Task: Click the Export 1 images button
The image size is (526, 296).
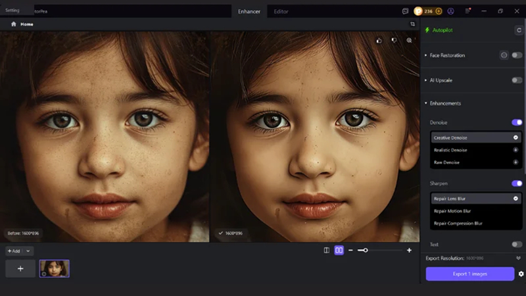Action: click(x=470, y=274)
